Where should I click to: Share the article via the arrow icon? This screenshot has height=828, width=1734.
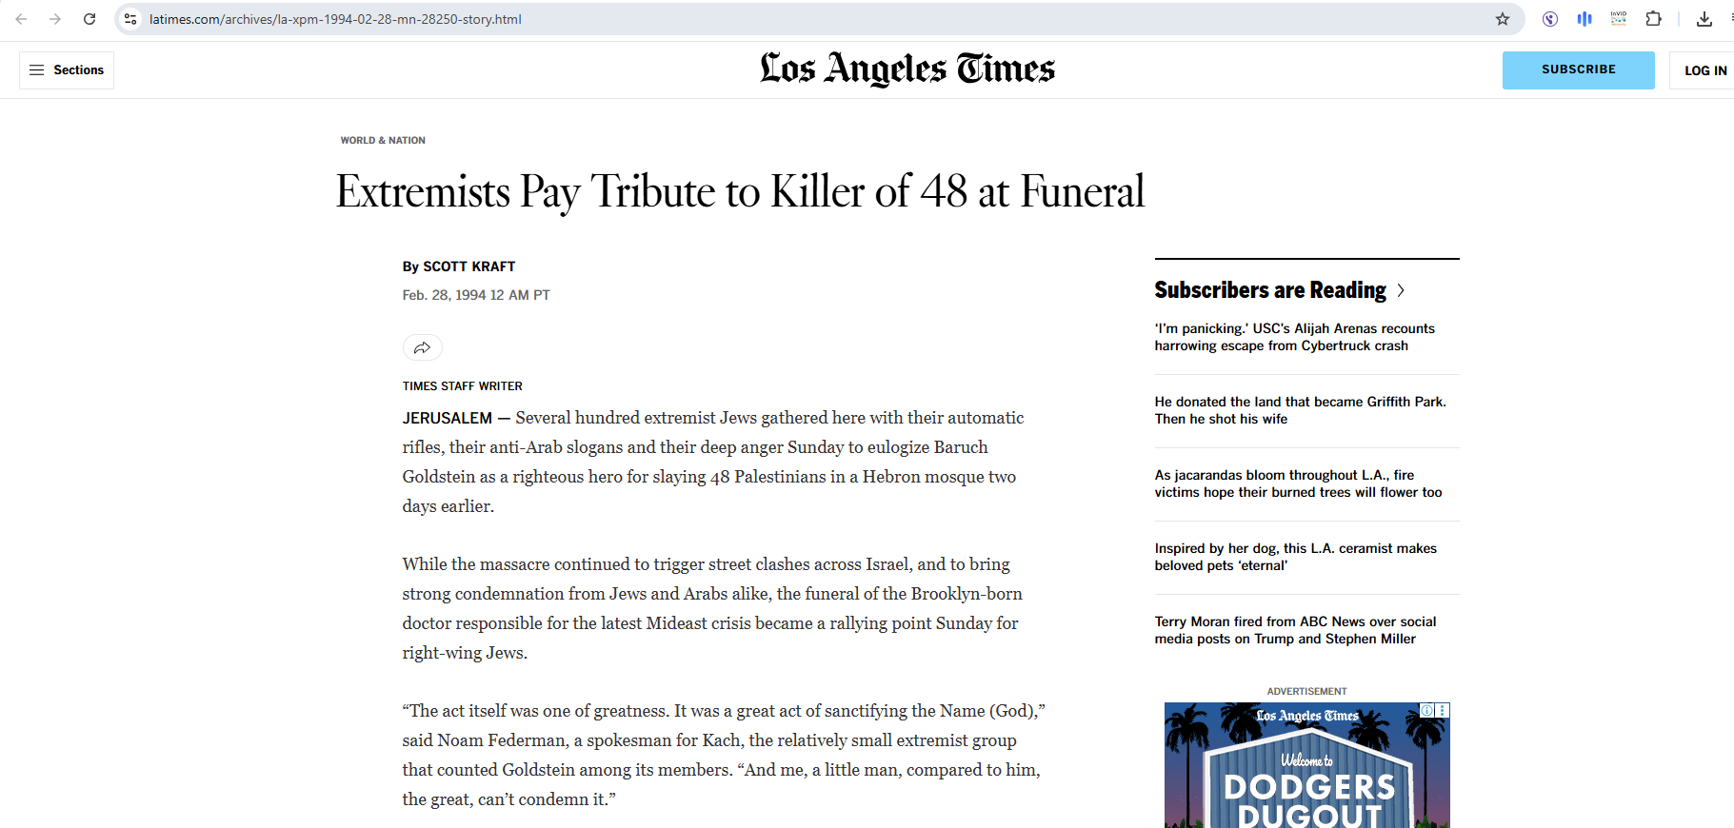[423, 347]
